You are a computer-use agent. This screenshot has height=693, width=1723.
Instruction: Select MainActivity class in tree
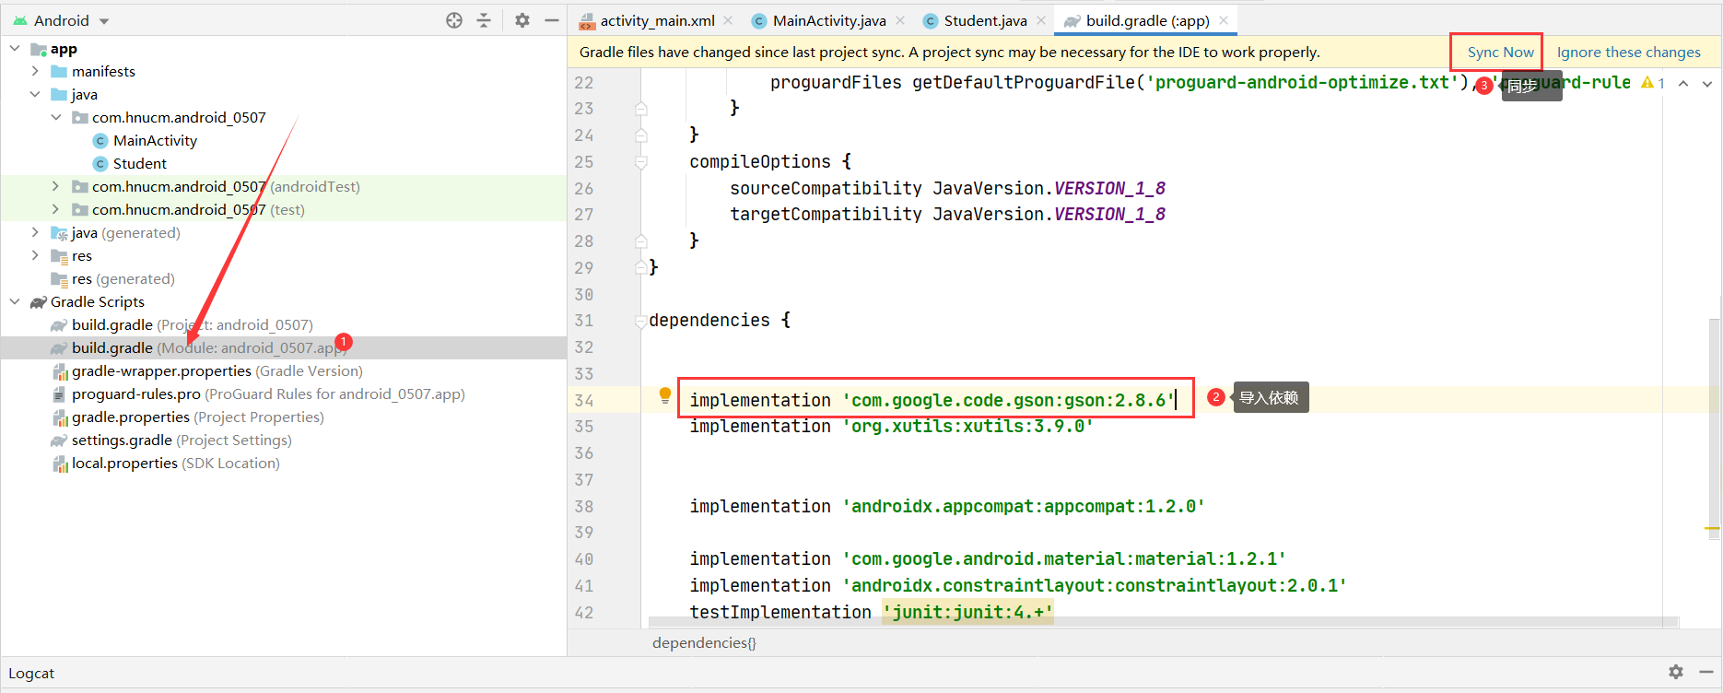(155, 140)
